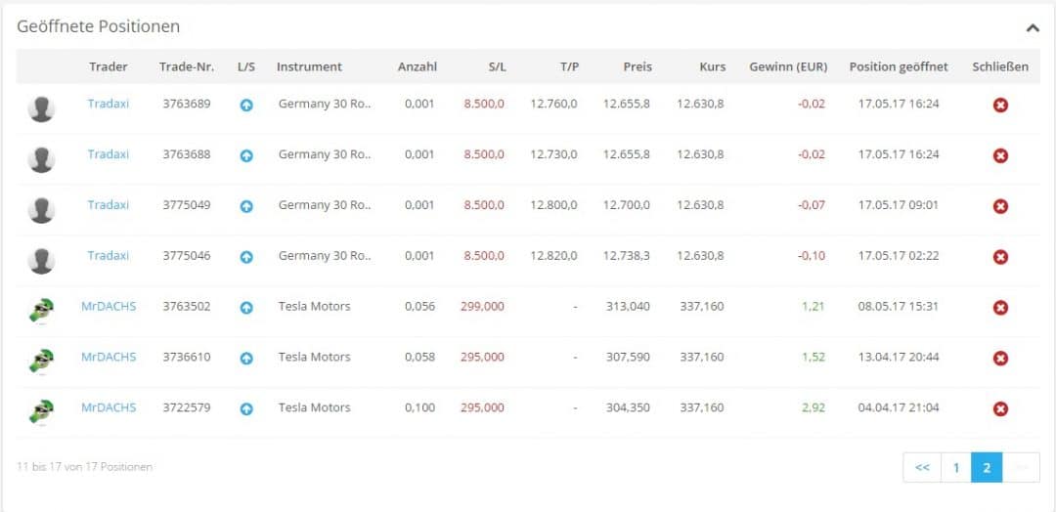Click long arrow icon for trade 3763688
This screenshot has height=512, width=1056.
pos(246,155)
